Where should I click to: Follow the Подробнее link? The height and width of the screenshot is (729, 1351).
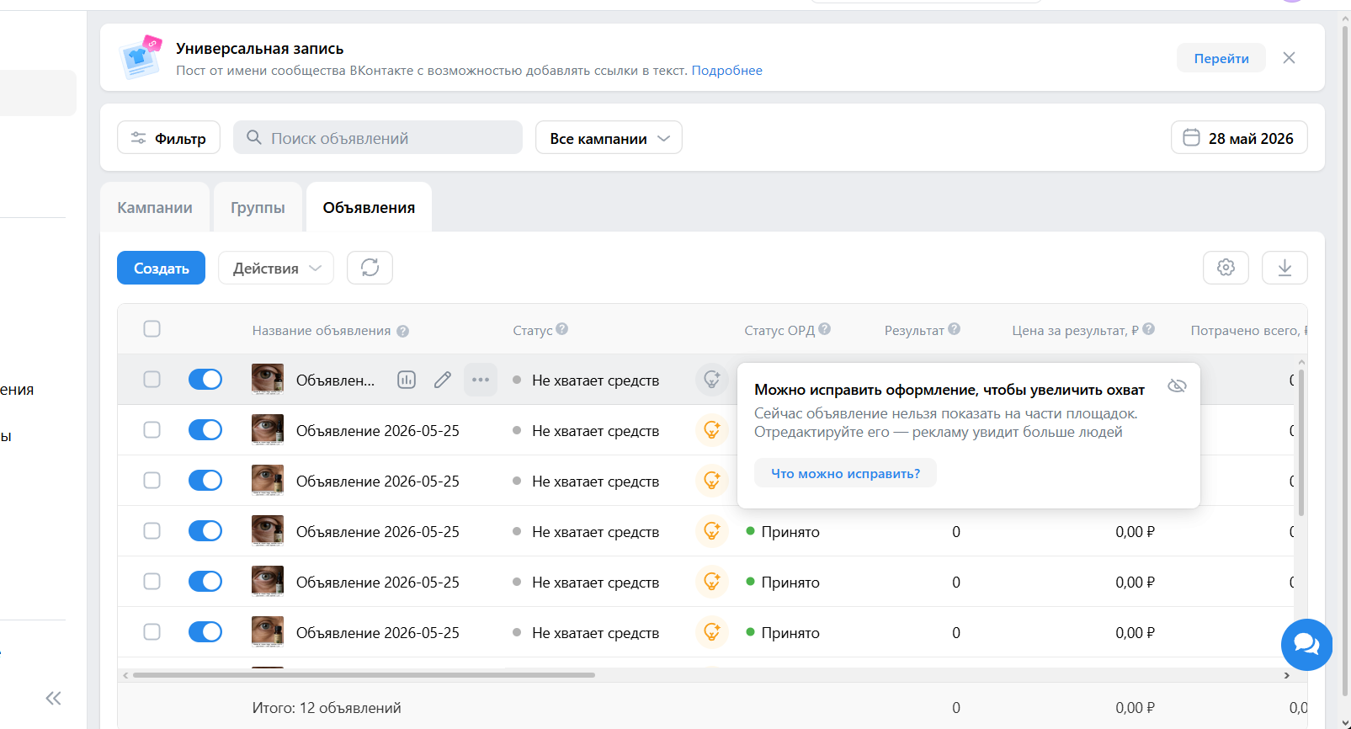(x=726, y=71)
